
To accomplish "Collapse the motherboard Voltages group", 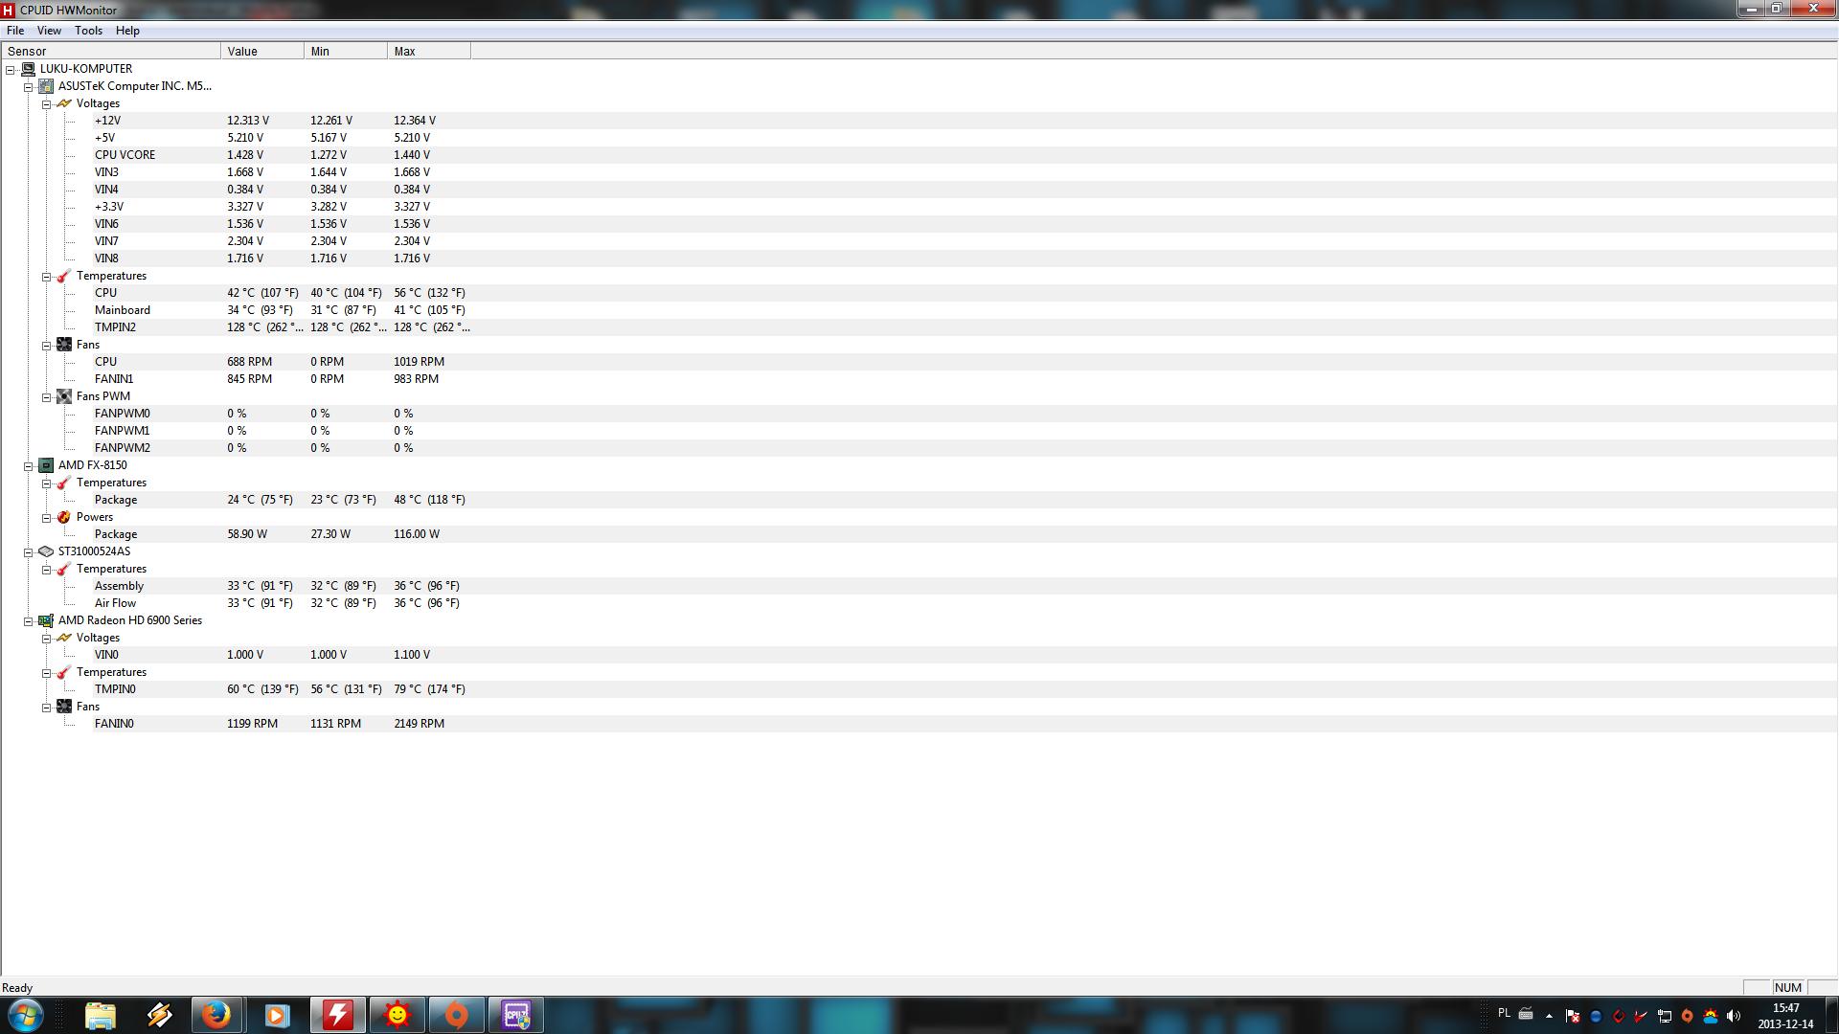I will tap(46, 103).
